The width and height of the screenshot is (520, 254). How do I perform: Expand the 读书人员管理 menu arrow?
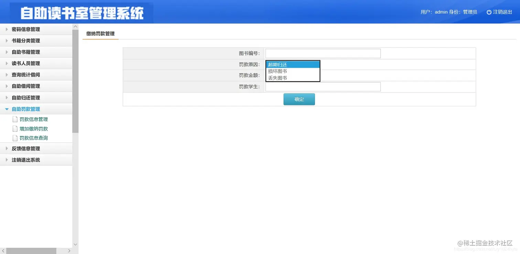click(x=7, y=63)
